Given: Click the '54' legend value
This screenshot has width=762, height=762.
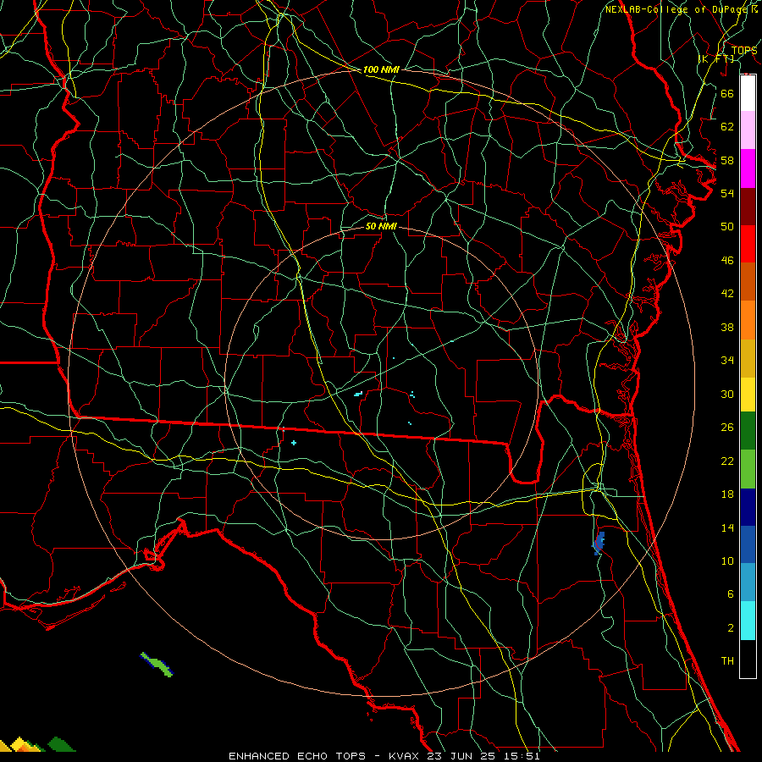Looking at the screenshot, I should pos(727,193).
